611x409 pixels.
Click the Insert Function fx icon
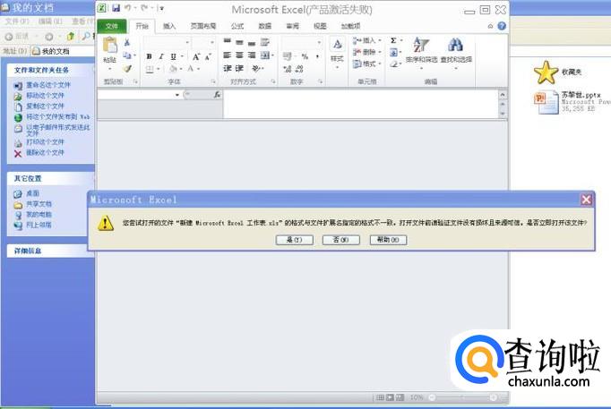[217, 95]
